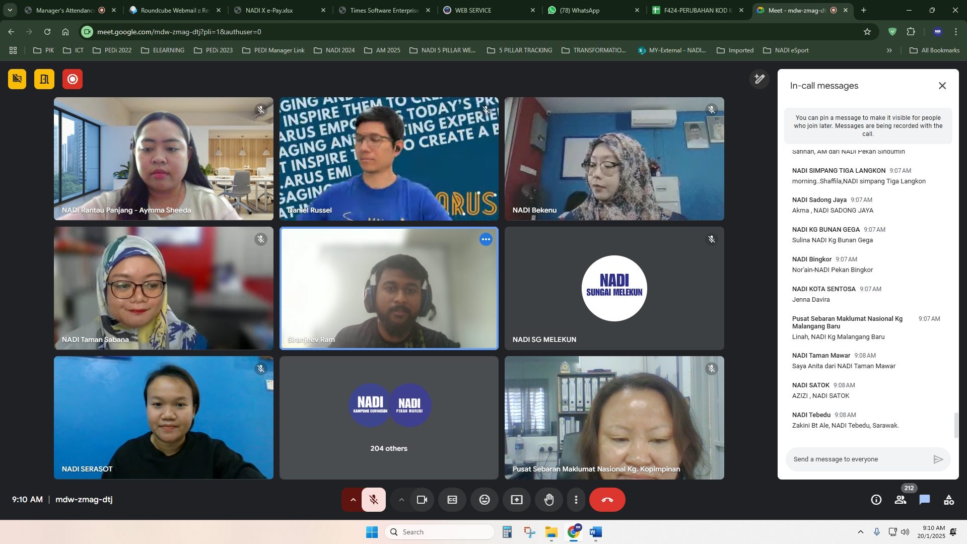Select the NADI Rantau Panjang video tile
Screen dimensions: 967x544
[164, 159]
